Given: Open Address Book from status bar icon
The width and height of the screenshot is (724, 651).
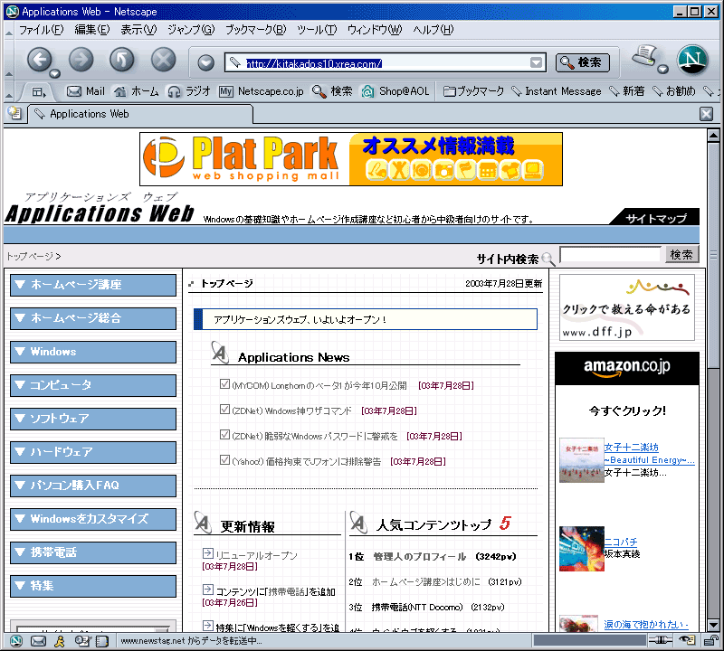Looking at the screenshot, I should [x=102, y=640].
